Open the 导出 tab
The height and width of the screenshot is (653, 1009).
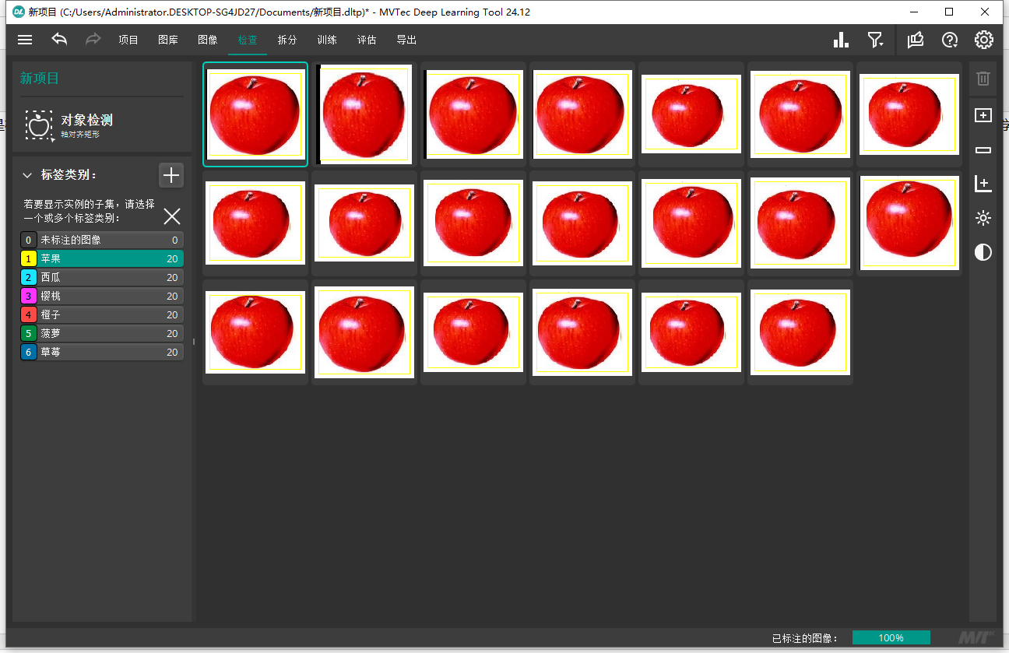[x=406, y=40]
